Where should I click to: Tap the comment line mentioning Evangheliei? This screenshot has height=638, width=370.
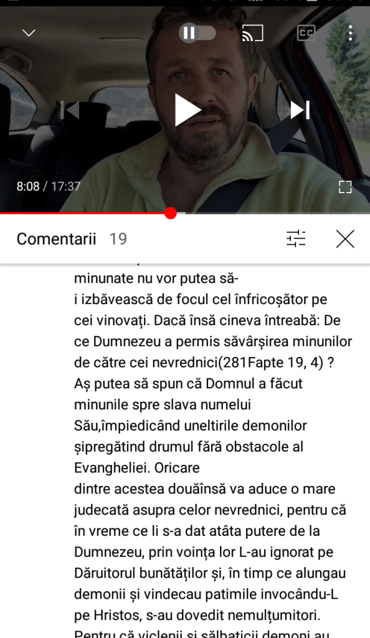coord(136,467)
